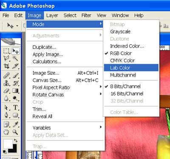Screen dimensions: 170x159
Task: Open the Filter menu
Action: coord(86,15)
